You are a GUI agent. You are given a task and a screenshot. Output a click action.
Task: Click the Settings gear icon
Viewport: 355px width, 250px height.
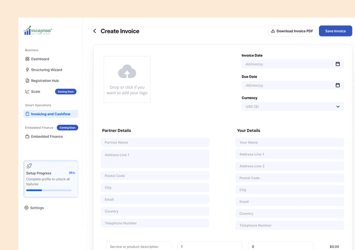(x=27, y=208)
